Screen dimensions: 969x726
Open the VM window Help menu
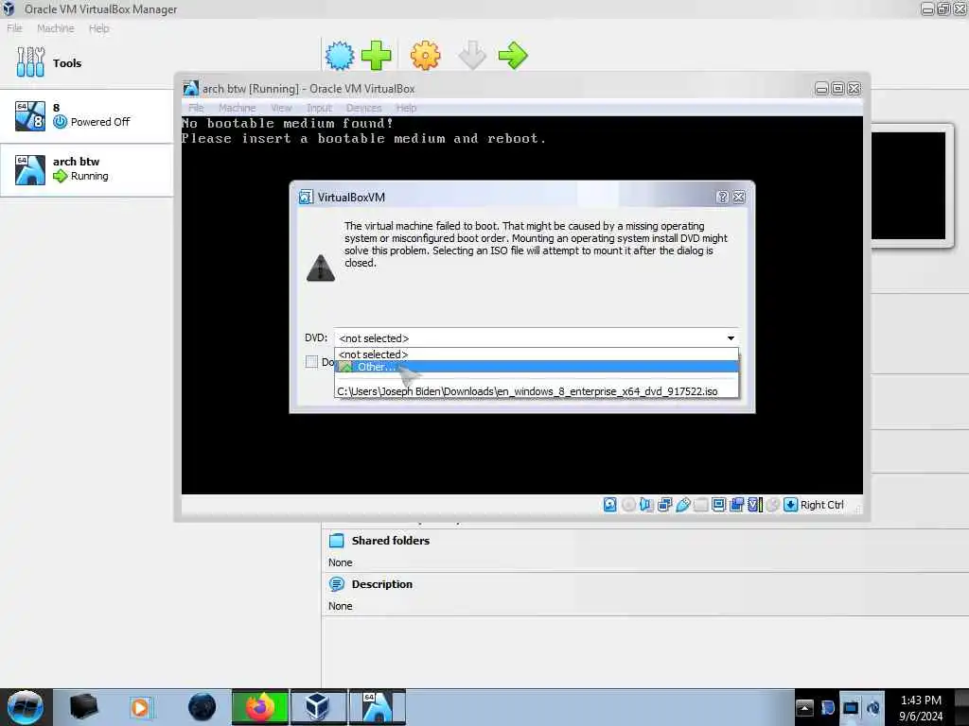(406, 108)
